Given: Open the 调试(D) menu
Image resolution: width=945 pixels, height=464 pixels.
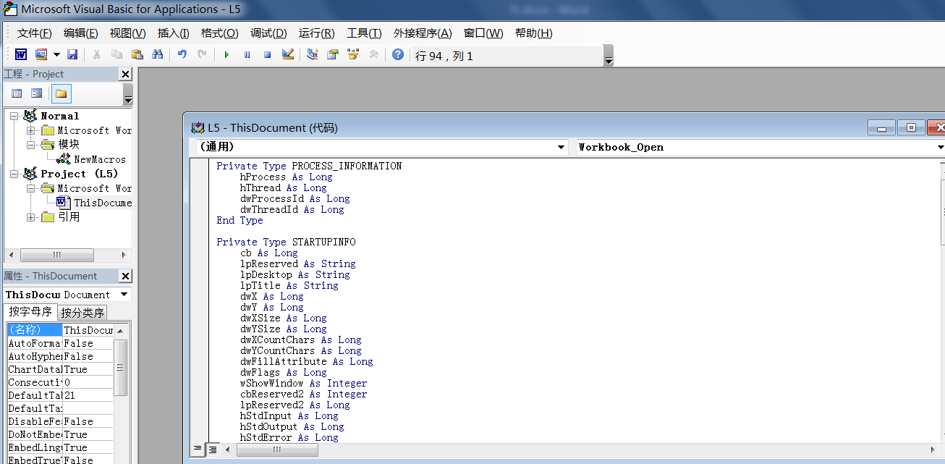Looking at the screenshot, I should [268, 33].
